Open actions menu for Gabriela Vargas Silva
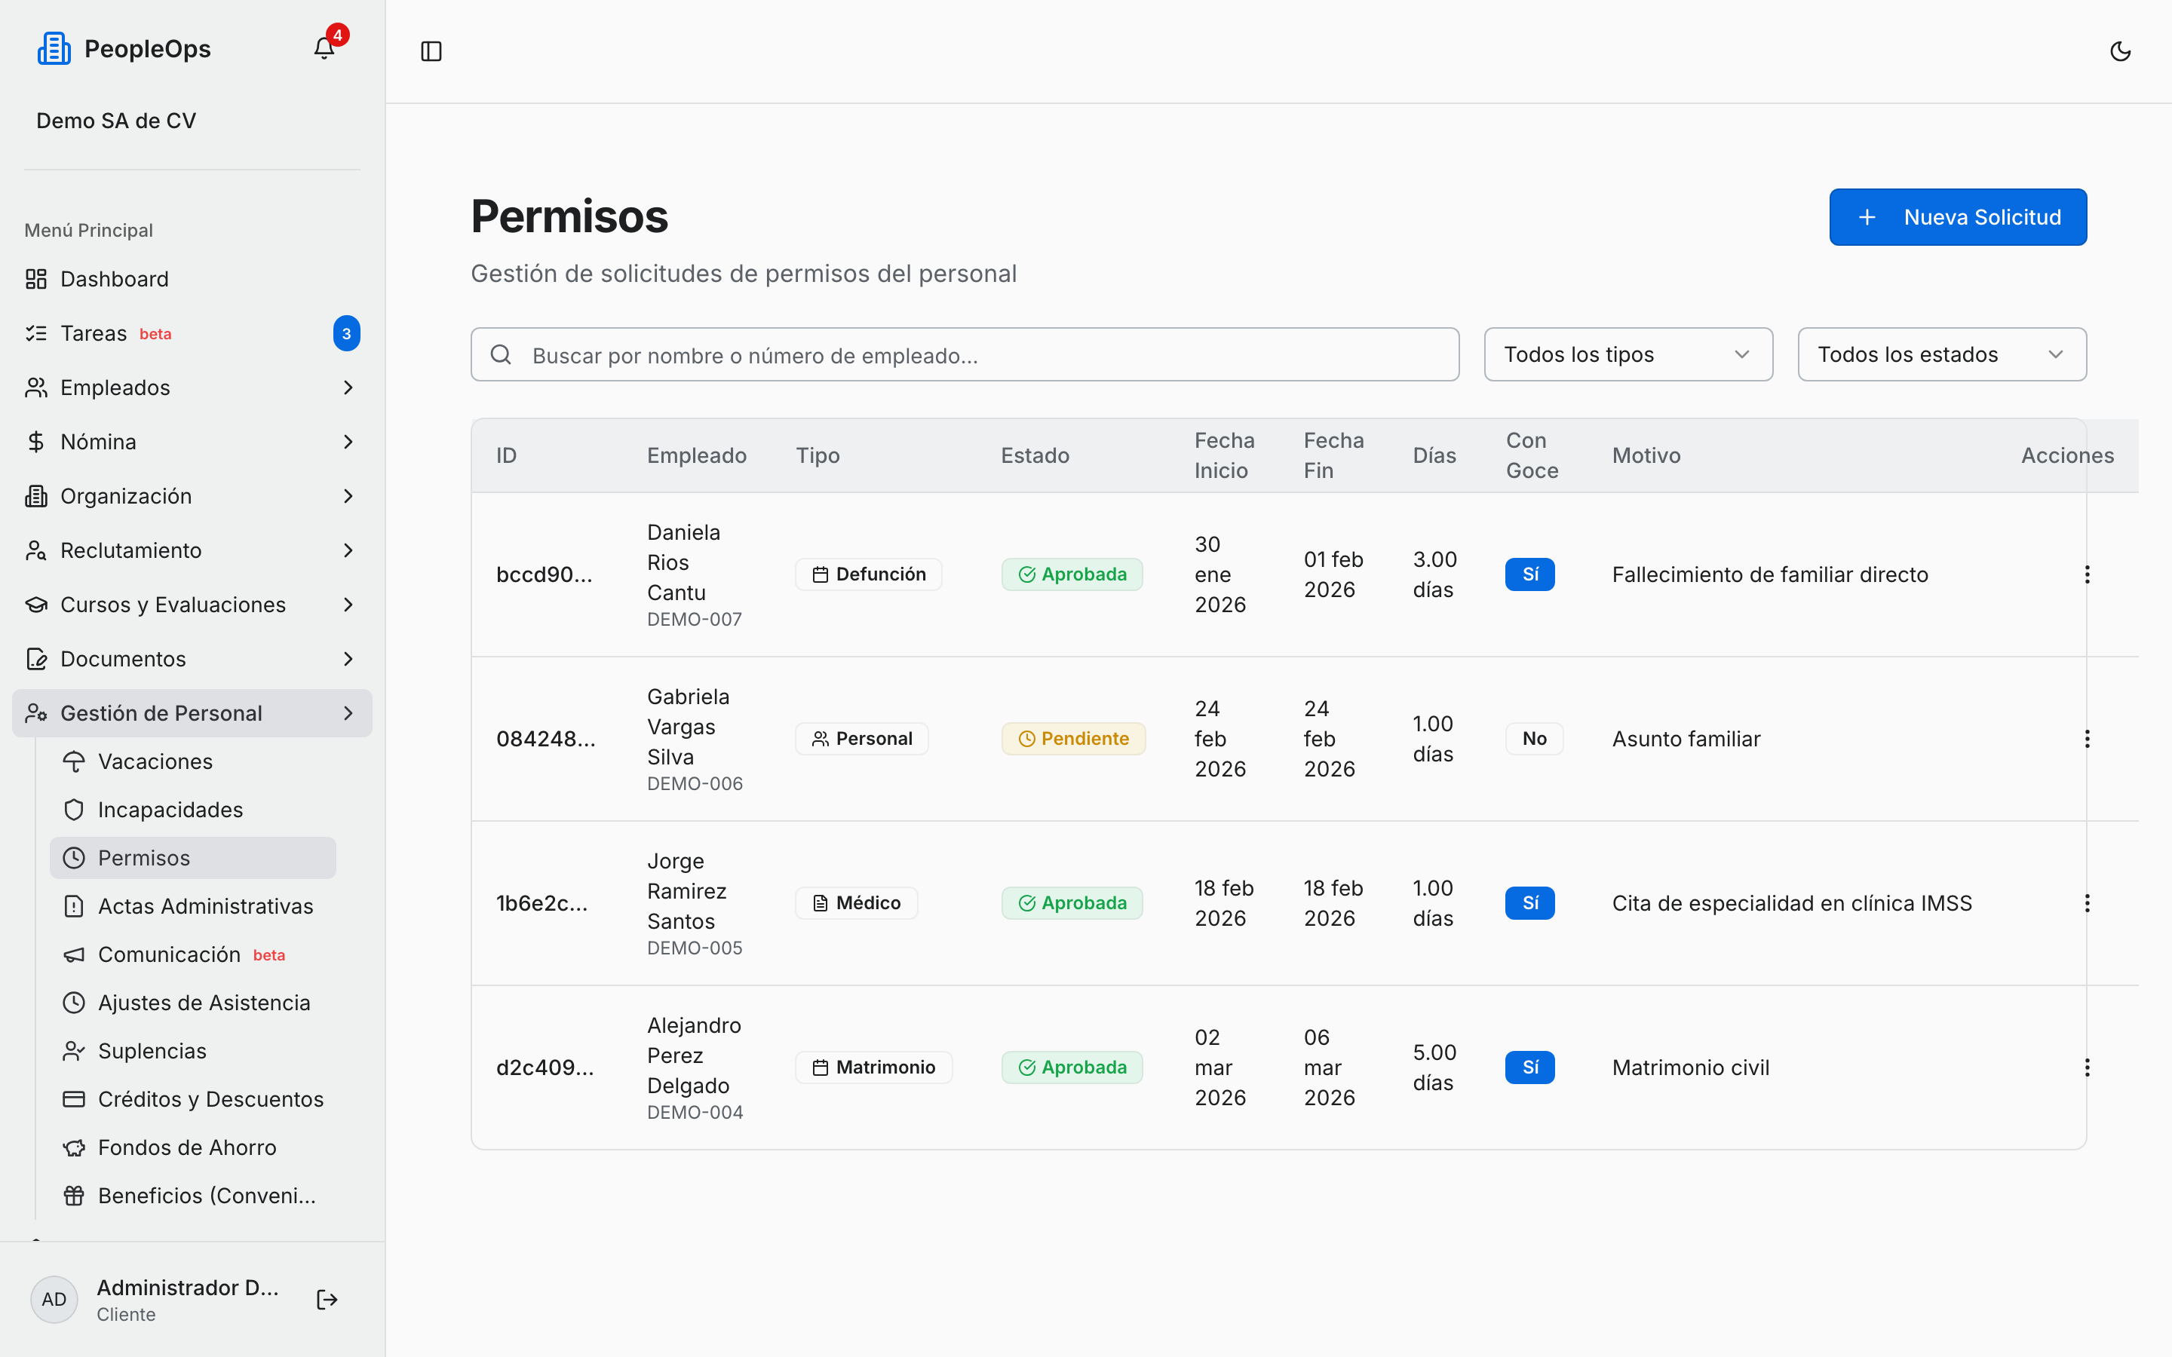2172x1357 pixels. click(2087, 739)
